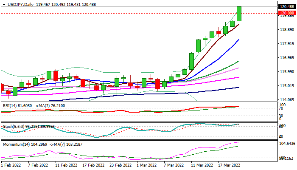Click the 7 Mar 2022 date label
The height and width of the screenshot is (170, 297).
click(173, 165)
